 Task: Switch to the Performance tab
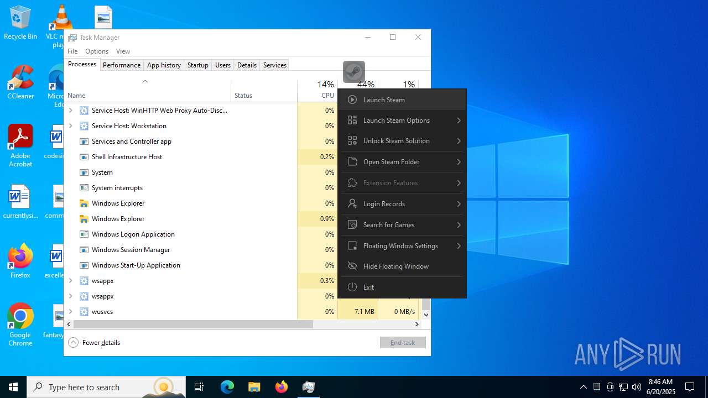tap(122, 65)
